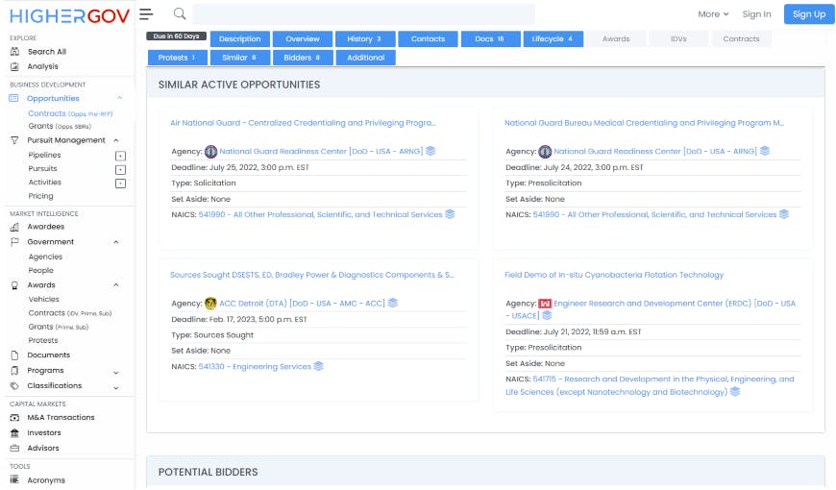
Task: Click the Acronyms icon under Tools
Action: pyautogui.click(x=14, y=479)
